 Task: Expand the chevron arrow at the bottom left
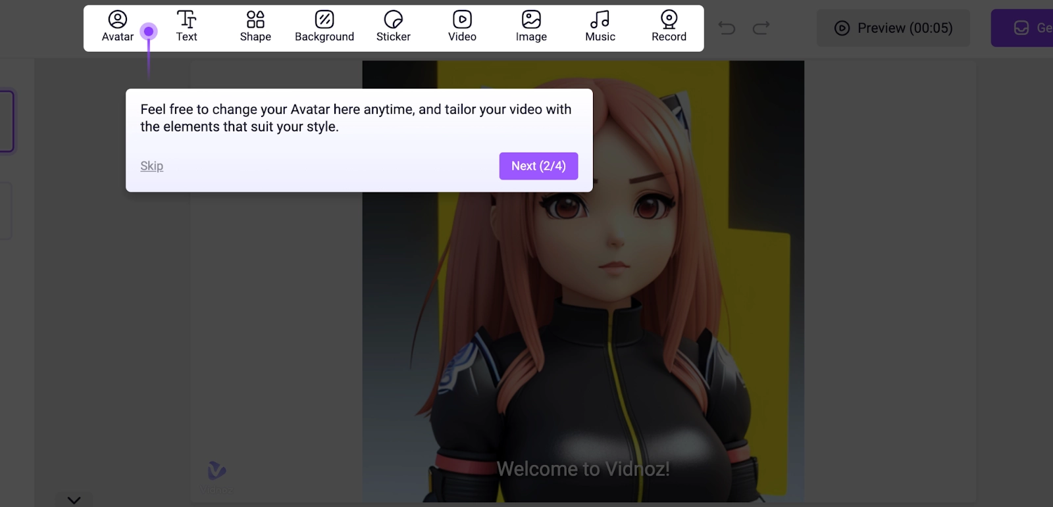tap(74, 500)
